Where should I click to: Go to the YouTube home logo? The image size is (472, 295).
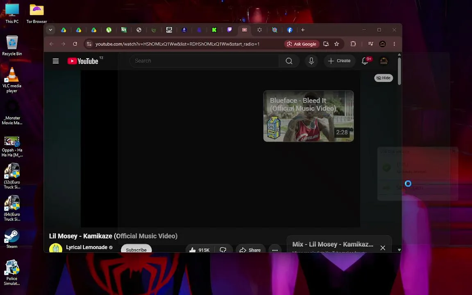83,61
